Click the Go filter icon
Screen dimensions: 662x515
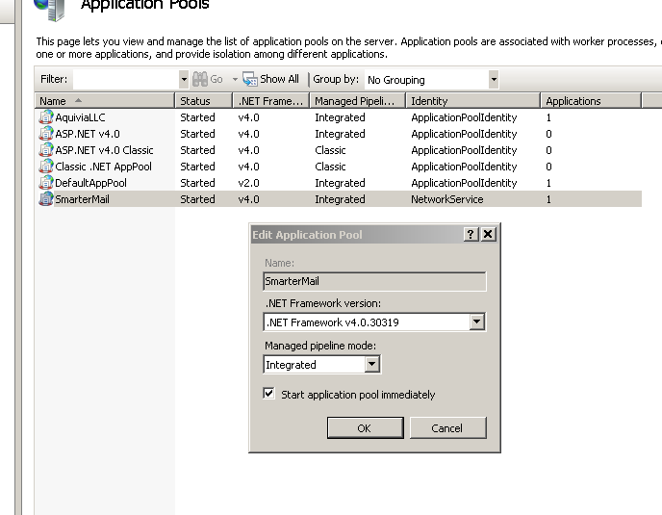coord(200,79)
